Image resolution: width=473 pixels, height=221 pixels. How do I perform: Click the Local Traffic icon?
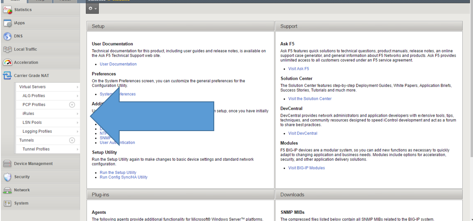tap(7, 49)
